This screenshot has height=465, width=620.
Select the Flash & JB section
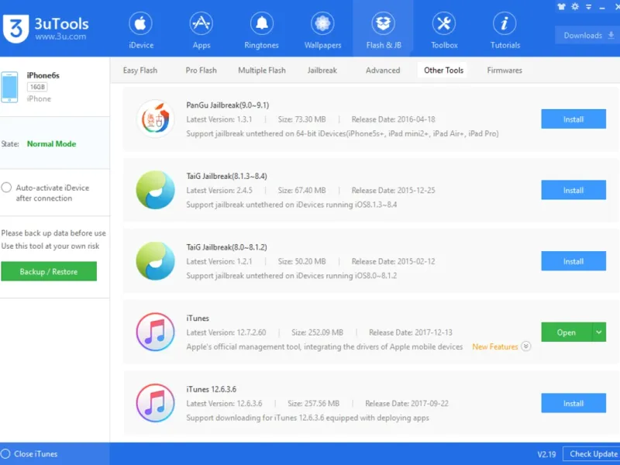(x=383, y=30)
